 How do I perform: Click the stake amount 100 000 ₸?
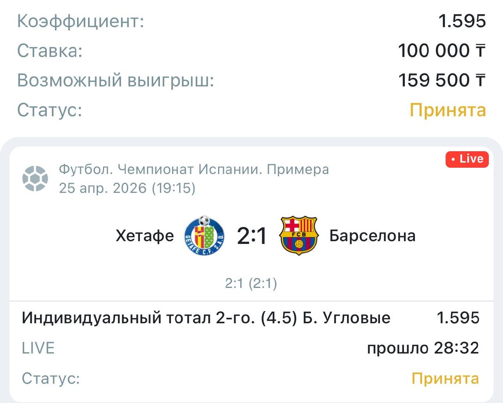(x=442, y=51)
